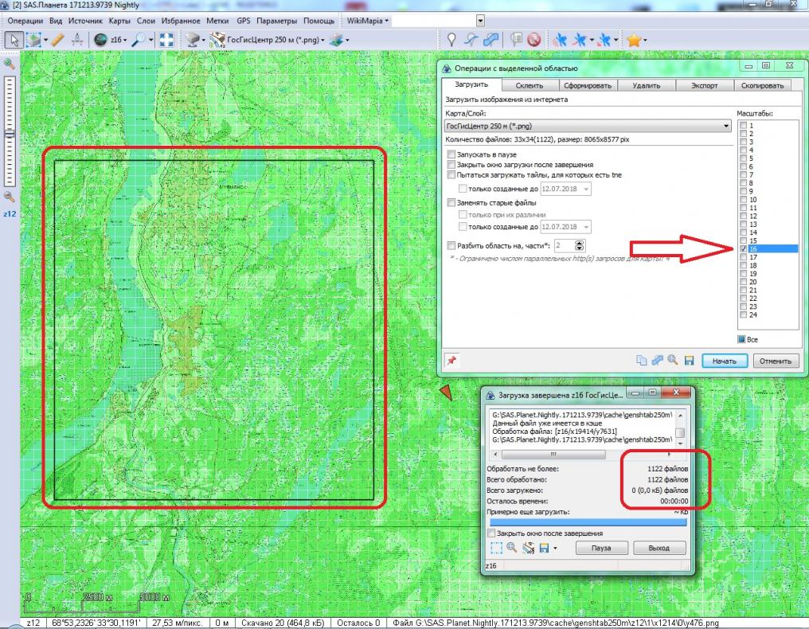This screenshot has width=809, height=629.
Task: Click the vertical zoom slider on left
Action: [x=10, y=134]
